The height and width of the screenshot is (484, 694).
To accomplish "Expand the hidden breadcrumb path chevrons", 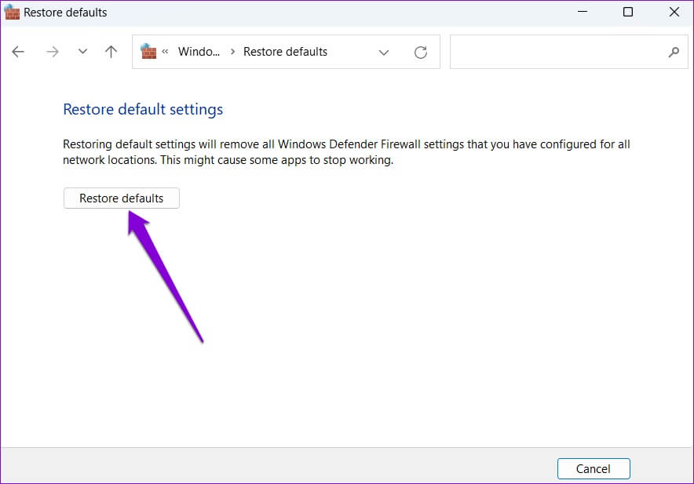I will click(166, 52).
